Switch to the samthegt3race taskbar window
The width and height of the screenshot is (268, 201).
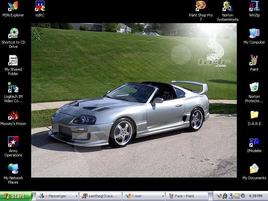click(100, 196)
